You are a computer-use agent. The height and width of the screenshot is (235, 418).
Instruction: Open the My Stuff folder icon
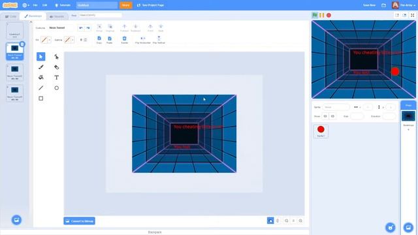383,5
